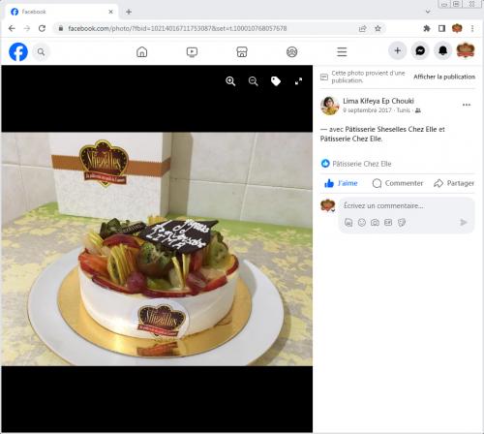Click the browser address bar URL
Image resolution: width=484 pixels, height=434 pixels.
177,28
